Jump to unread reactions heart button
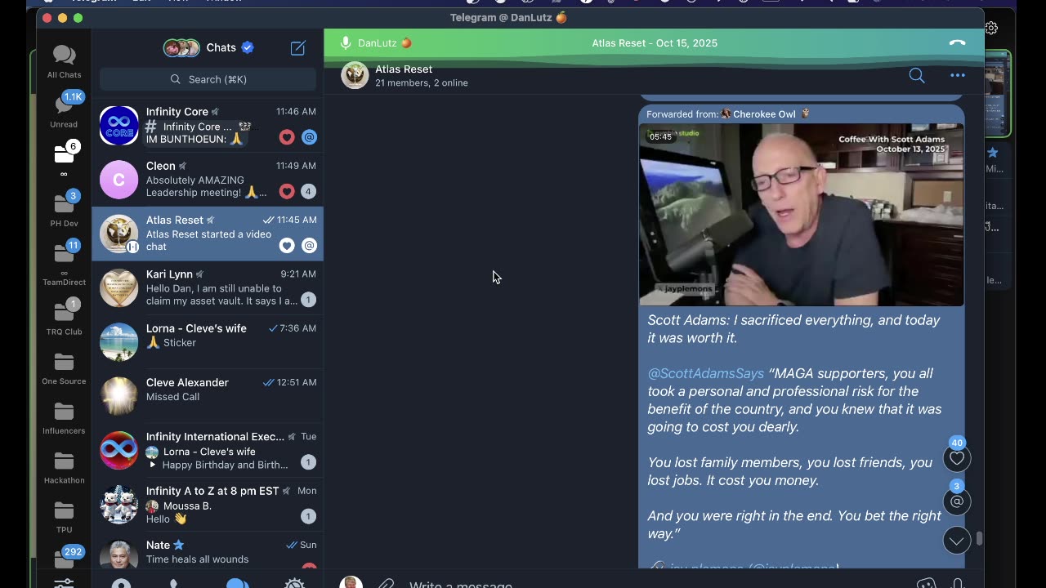The image size is (1046, 588). (957, 459)
